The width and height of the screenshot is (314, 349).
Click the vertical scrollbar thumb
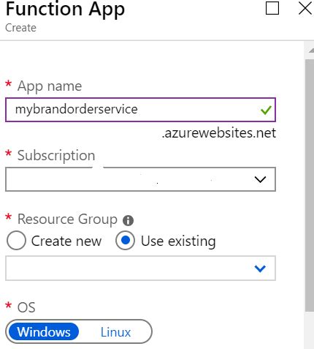[310, 185]
